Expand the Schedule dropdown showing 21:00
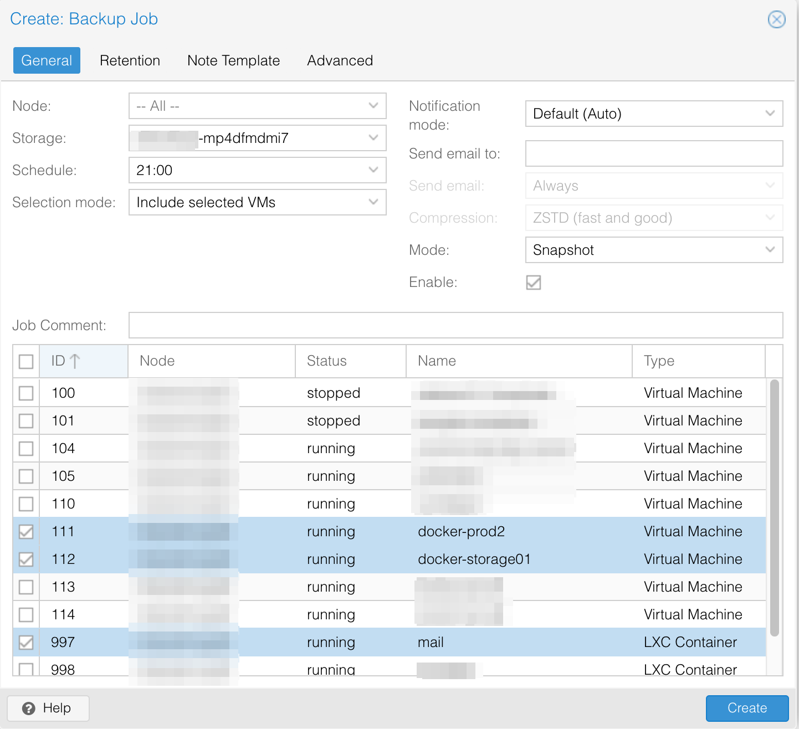 tap(373, 170)
